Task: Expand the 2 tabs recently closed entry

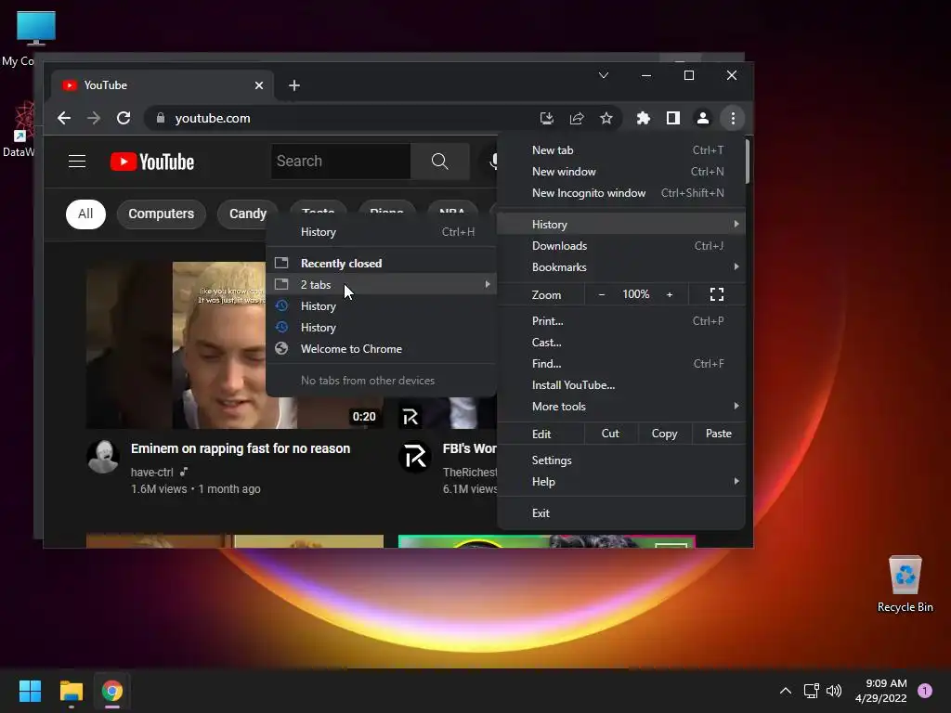Action: coord(381,284)
